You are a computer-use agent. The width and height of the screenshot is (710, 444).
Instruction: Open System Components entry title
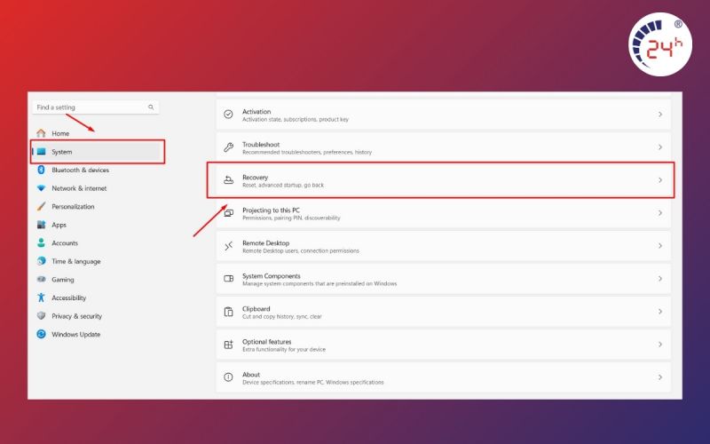pos(272,276)
